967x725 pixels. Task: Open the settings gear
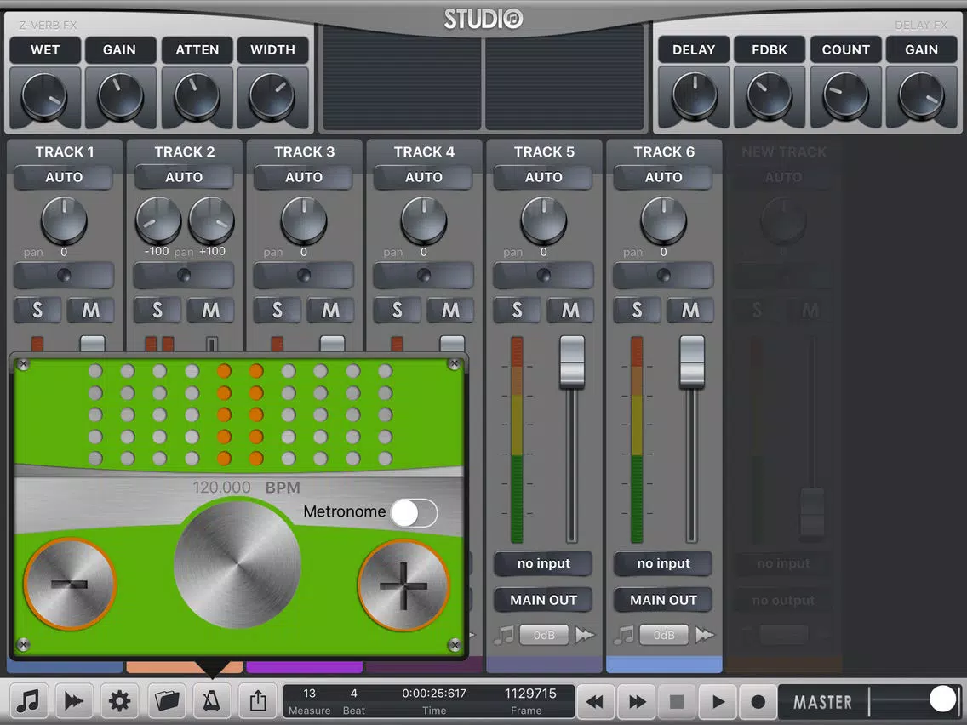(120, 701)
